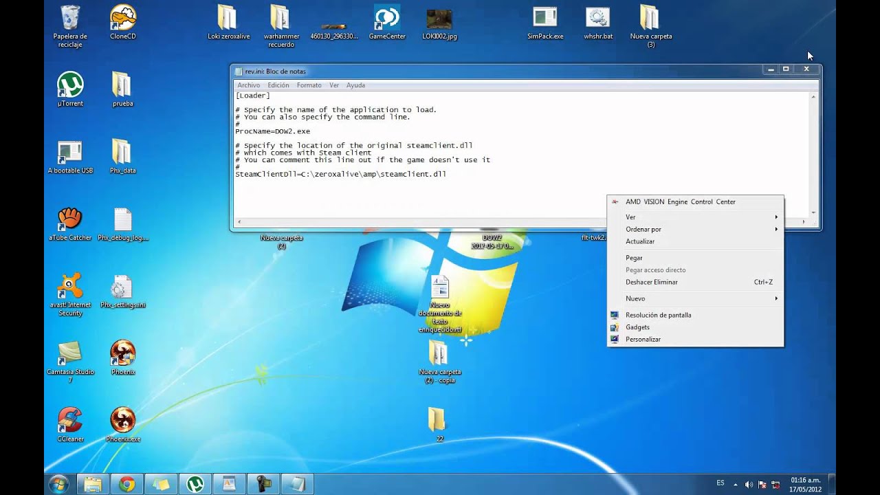Click Notepad's vertical scrollbar up arrow
Viewport: 880px width, 495px height.
pyautogui.click(x=814, y=97)
